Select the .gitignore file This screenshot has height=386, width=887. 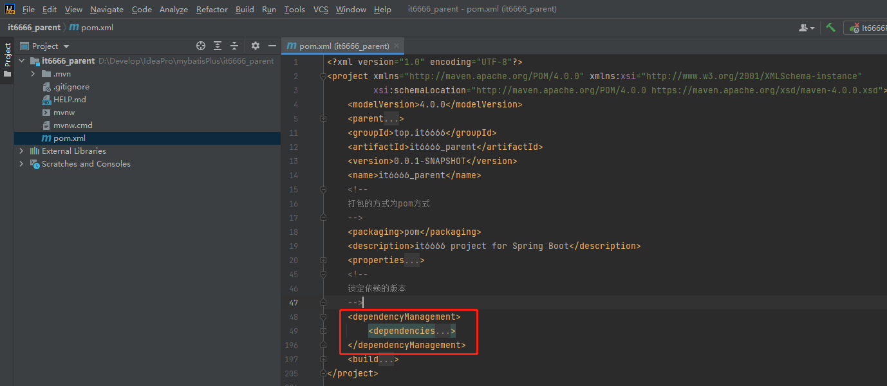tap(71, 87)
